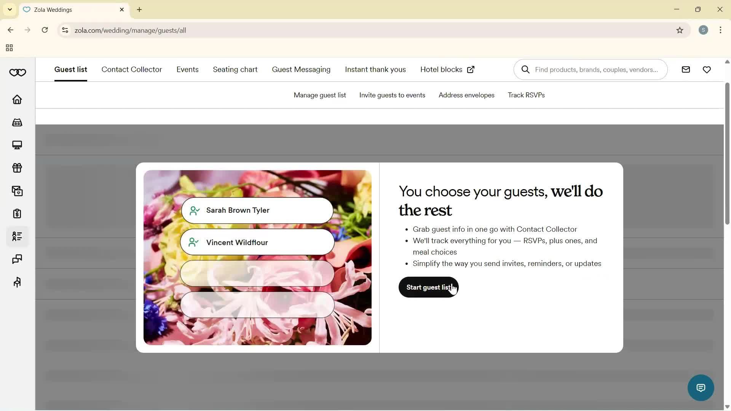
Task: Click the Zola hearts logo
Action: point(18,72)
